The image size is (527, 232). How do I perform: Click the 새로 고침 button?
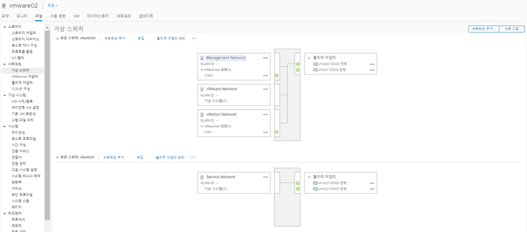(512, 29)
